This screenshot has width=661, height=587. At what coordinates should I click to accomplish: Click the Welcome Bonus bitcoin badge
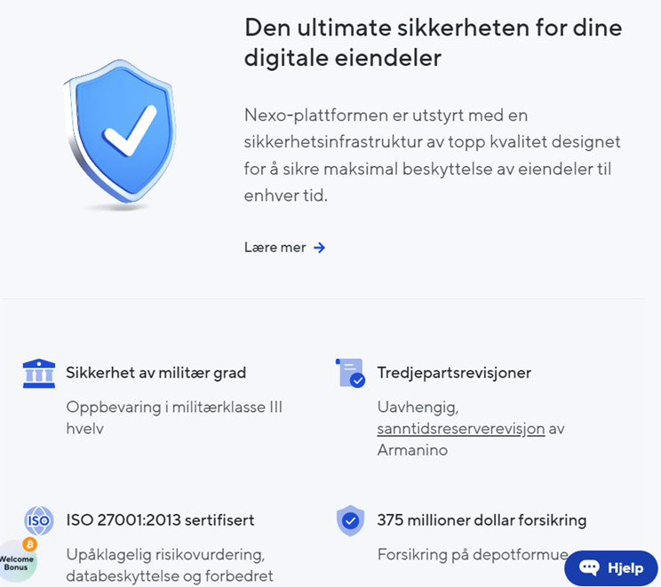pos(18,560)
